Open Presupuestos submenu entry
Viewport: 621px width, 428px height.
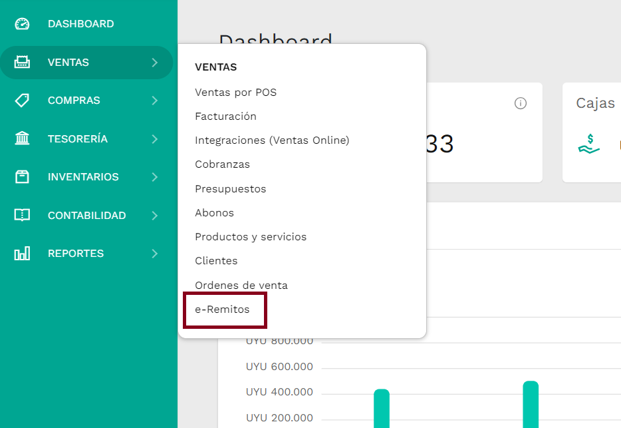point(231,189)
